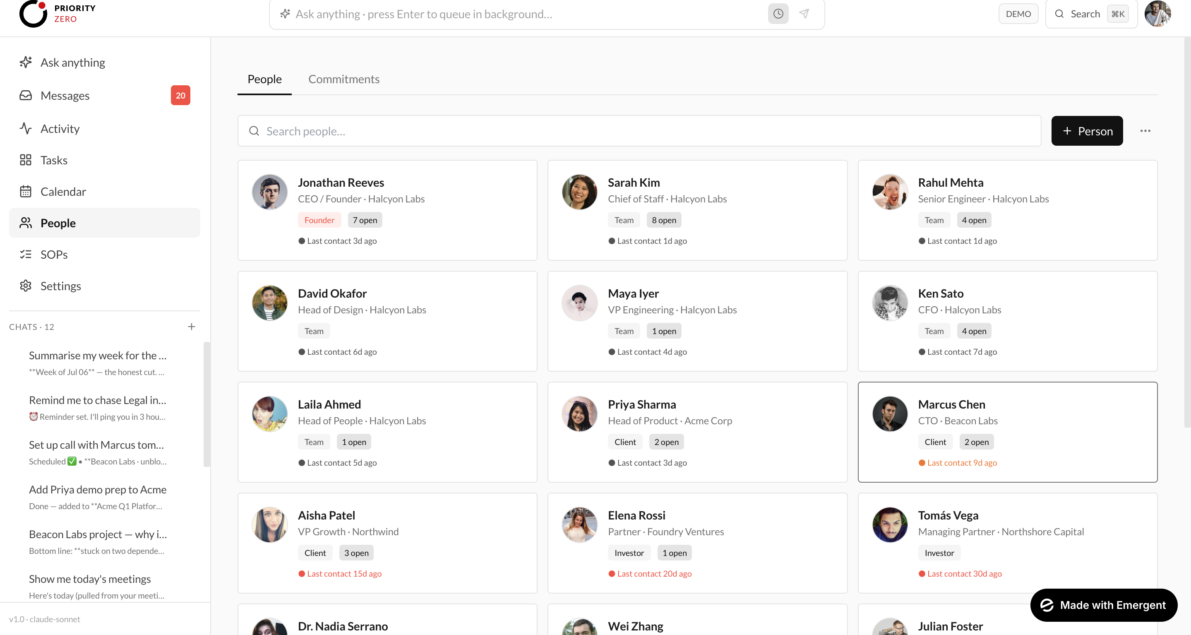
Task: Click the Messages inbox icon
Action: click(x=26, y=95)
